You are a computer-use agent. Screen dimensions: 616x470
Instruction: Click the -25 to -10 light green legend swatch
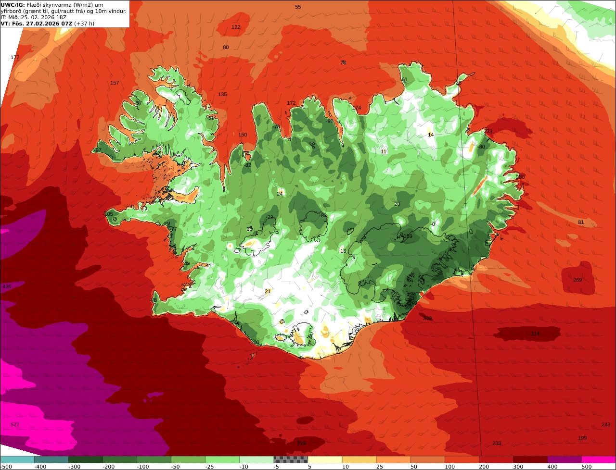tap(222, 459)
